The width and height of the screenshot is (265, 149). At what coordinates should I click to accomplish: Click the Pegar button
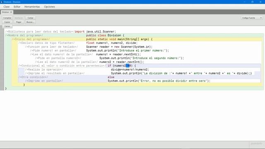click(x=19, y=22)
